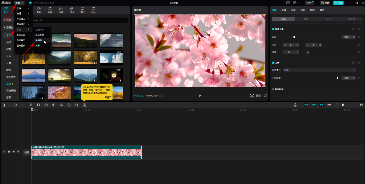The width and height of the screenshot is (365, 184).
Task: Enable the unchecked 视频防抖 checkbox at the bottom
Action: click(273, 89)
